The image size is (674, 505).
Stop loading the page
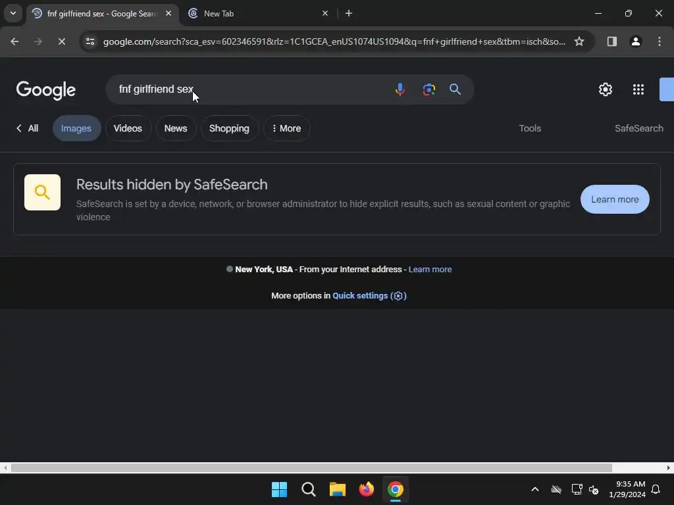pos(61,41)
